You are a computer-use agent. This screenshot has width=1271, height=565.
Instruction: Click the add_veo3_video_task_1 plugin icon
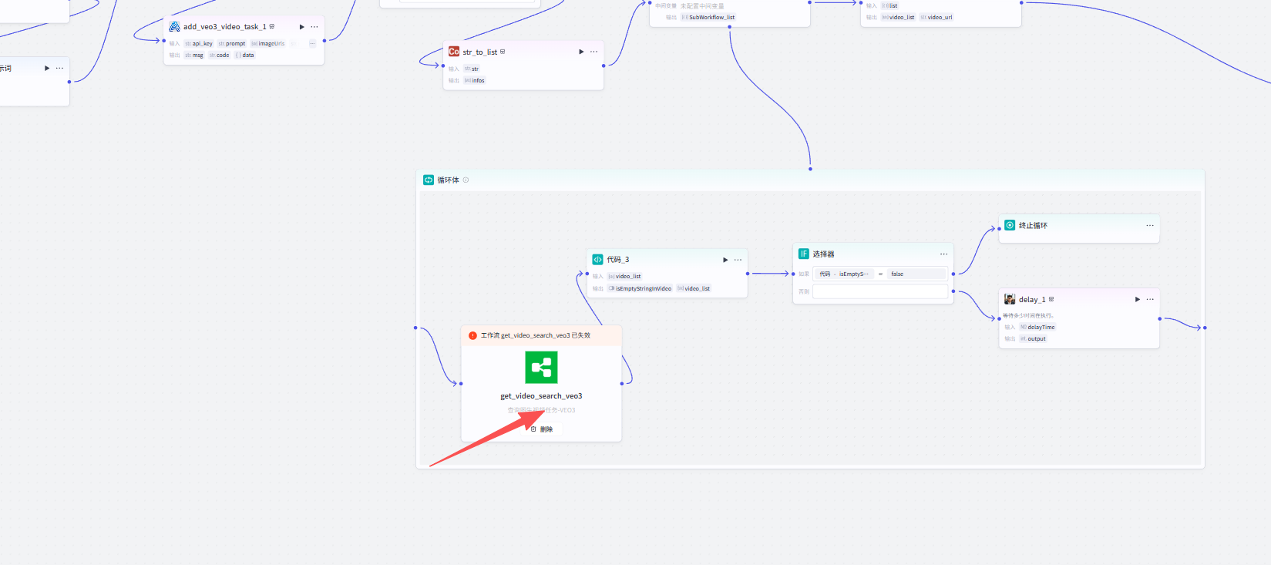175,27
